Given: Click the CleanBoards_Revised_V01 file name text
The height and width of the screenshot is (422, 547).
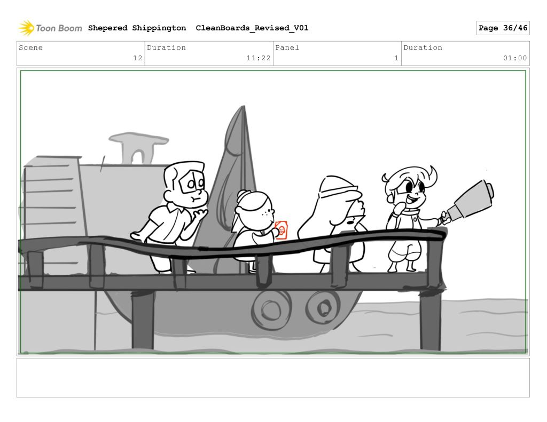Looking at the screenshot, I should tap(252, 28).
